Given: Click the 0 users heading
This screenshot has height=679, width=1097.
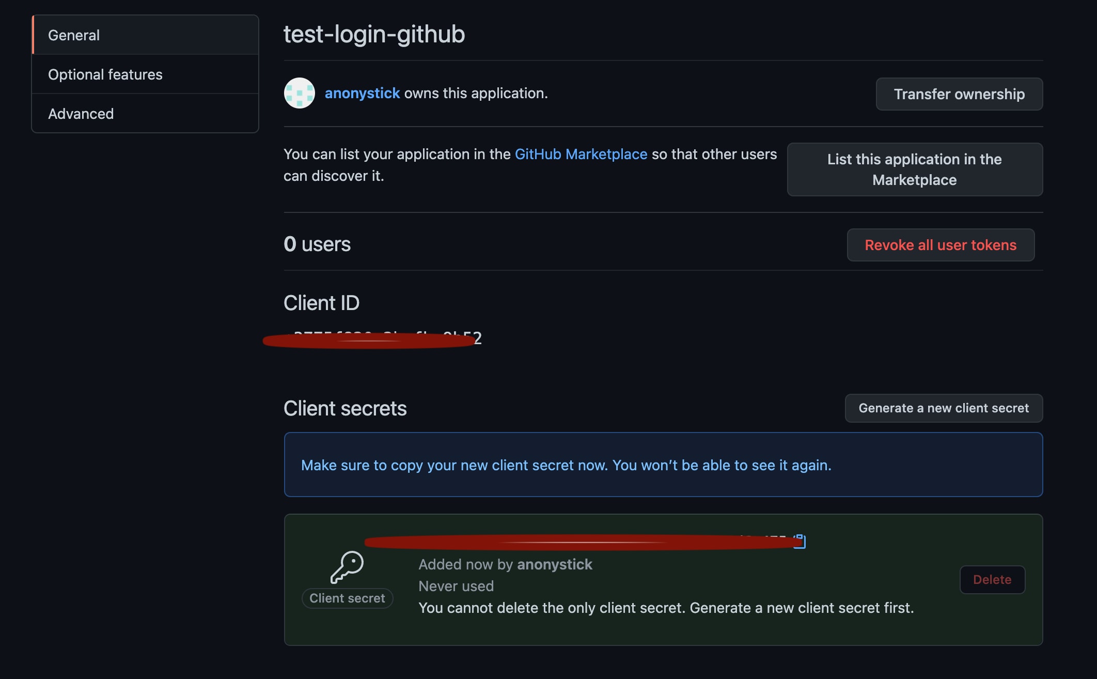Looking at the screenshot, I should click(317, 244).
